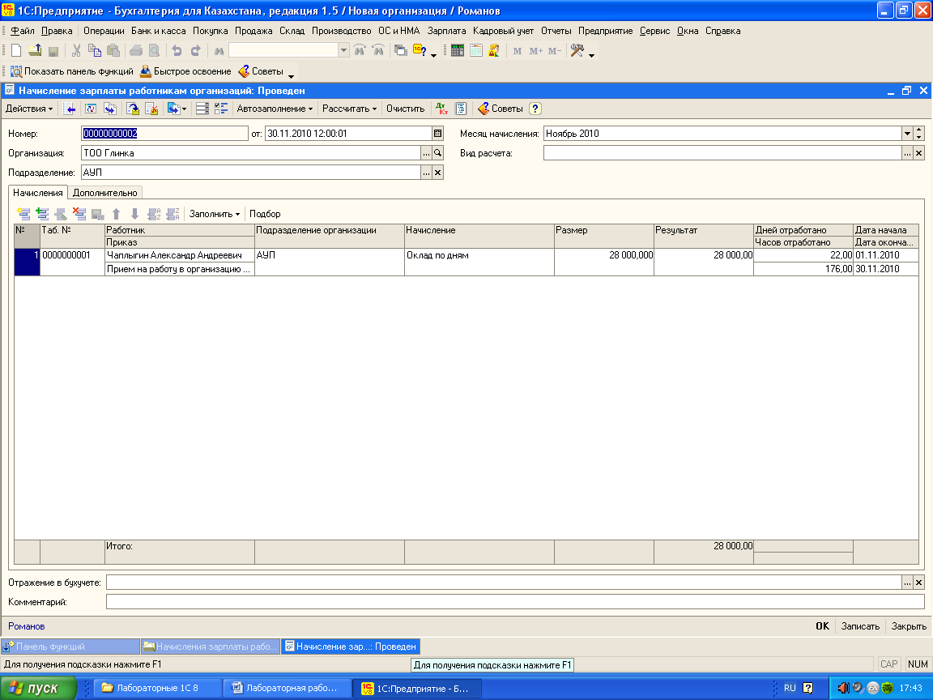Screen dimensions: 933x700
Task: Click the Очистить button
Action: [x=405, y=109]
